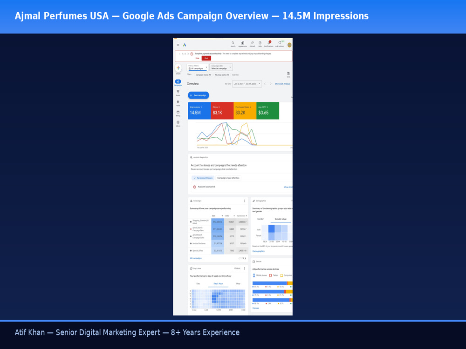The image size is (466, 349).
Task: Open the All campaigns view dropdown
Action: click(x=198, y=67)
